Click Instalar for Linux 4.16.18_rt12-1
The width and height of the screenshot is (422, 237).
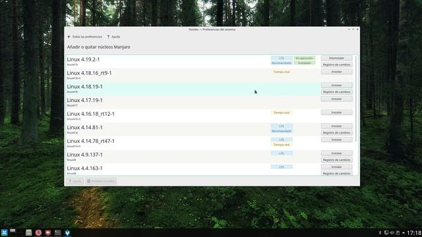pos(336,113)
